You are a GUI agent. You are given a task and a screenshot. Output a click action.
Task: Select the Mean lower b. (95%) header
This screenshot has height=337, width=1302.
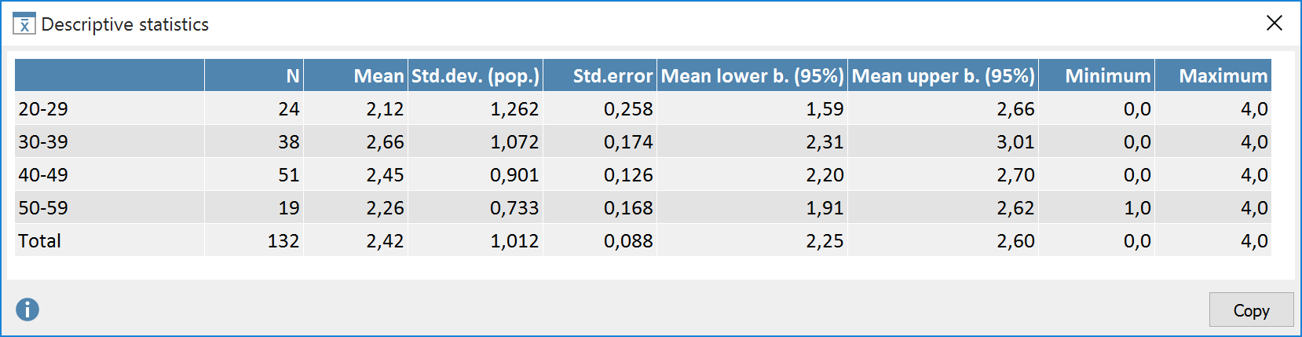[x=752, y=75]
